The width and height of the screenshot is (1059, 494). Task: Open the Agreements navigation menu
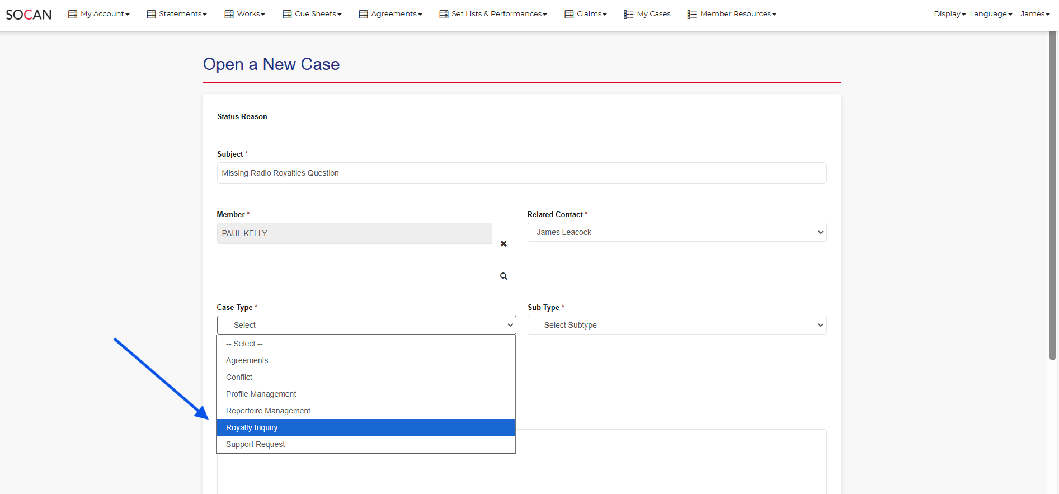390,14
